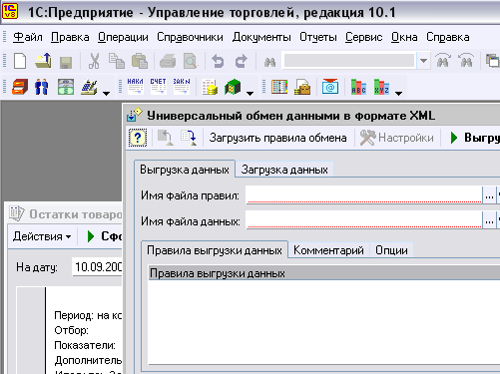Click the На дату field in Остатки товаров
500x374 pixels.
pyautogui.click(x=97, y=267)
